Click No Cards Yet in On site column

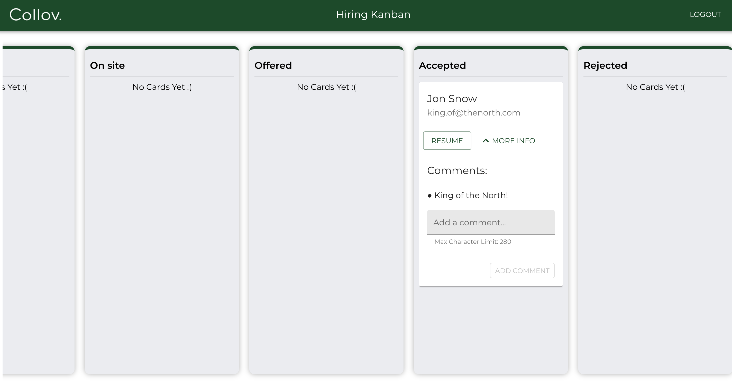(x=162, y=87)
